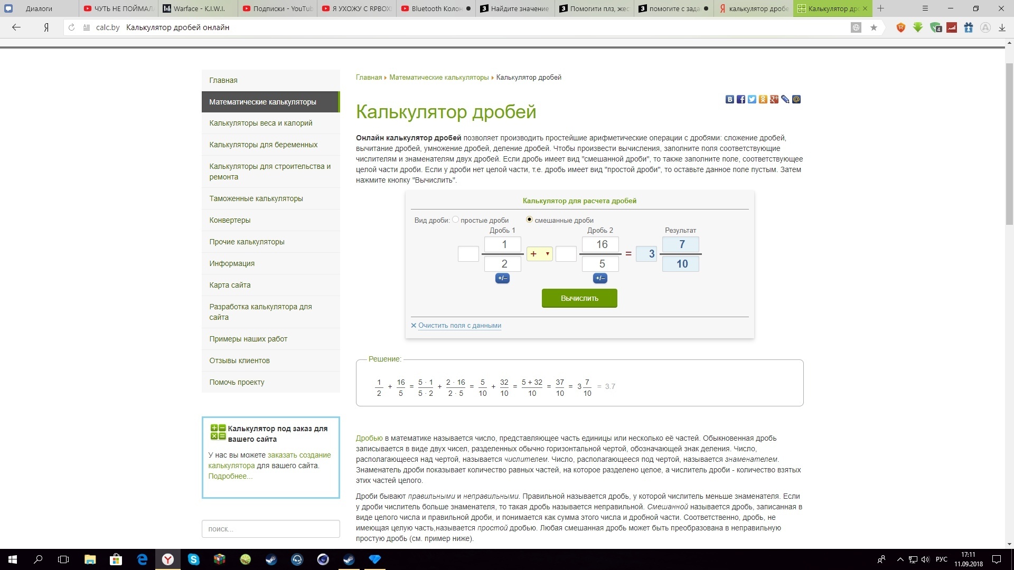Click 'Очистить поля с данными' link
The width and height of the screenshot is (1014, 570).
pos(459,326)
